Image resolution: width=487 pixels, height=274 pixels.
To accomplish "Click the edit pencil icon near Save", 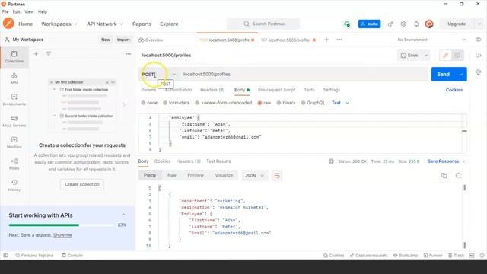I will (445, 56).
